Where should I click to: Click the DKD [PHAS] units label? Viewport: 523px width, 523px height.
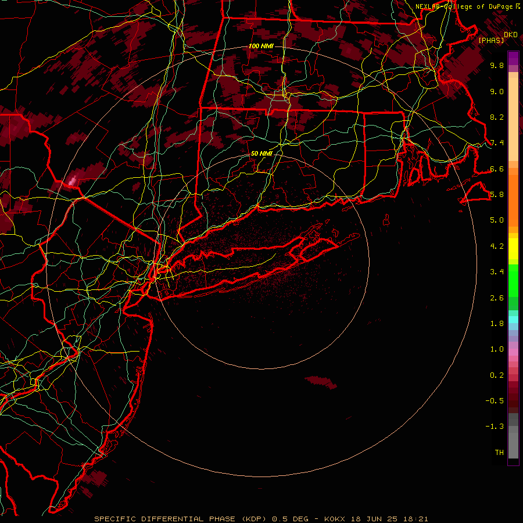[497, 37]
